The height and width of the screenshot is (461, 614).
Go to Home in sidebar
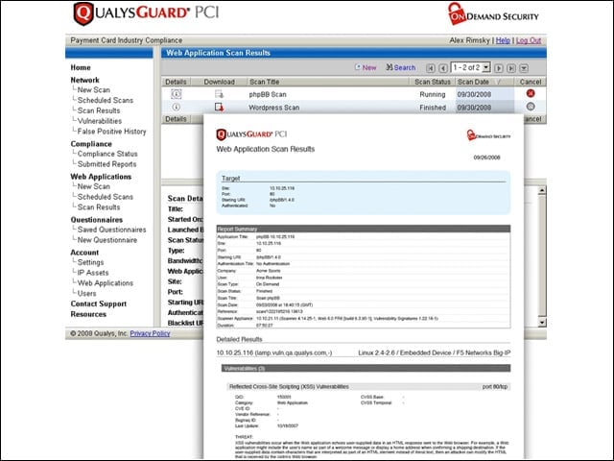81,67
